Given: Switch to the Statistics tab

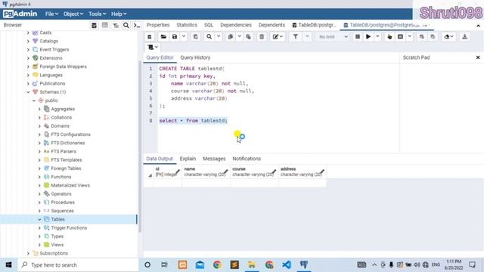Looking at the screenshot, I should pyautogui.click(x=187, y=25).
